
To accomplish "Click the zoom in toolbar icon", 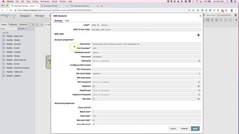I will [x=221, y=20].
